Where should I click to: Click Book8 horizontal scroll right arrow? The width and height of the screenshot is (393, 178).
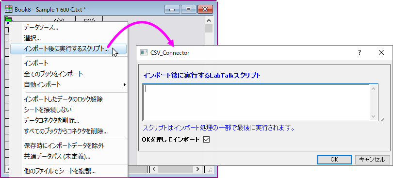tap(198, 169)
